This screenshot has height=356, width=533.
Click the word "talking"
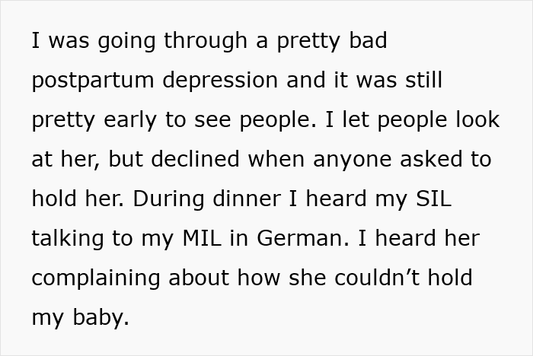(x=68, y=240)
